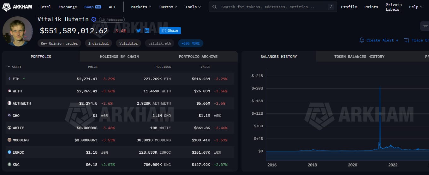This screenshot has height=175, width=429.
Task: Open the Exchange menu item
Action: [68, 7]
